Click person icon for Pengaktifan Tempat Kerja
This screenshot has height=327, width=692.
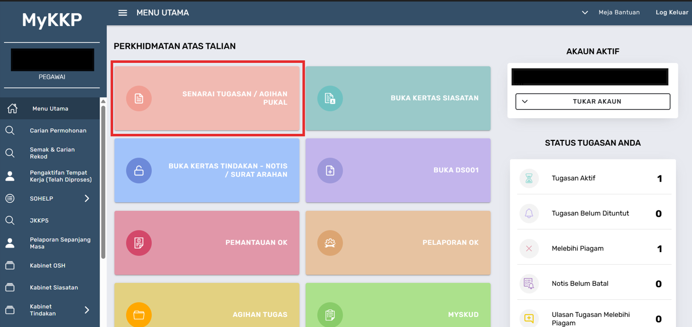[x=10, y=176]
